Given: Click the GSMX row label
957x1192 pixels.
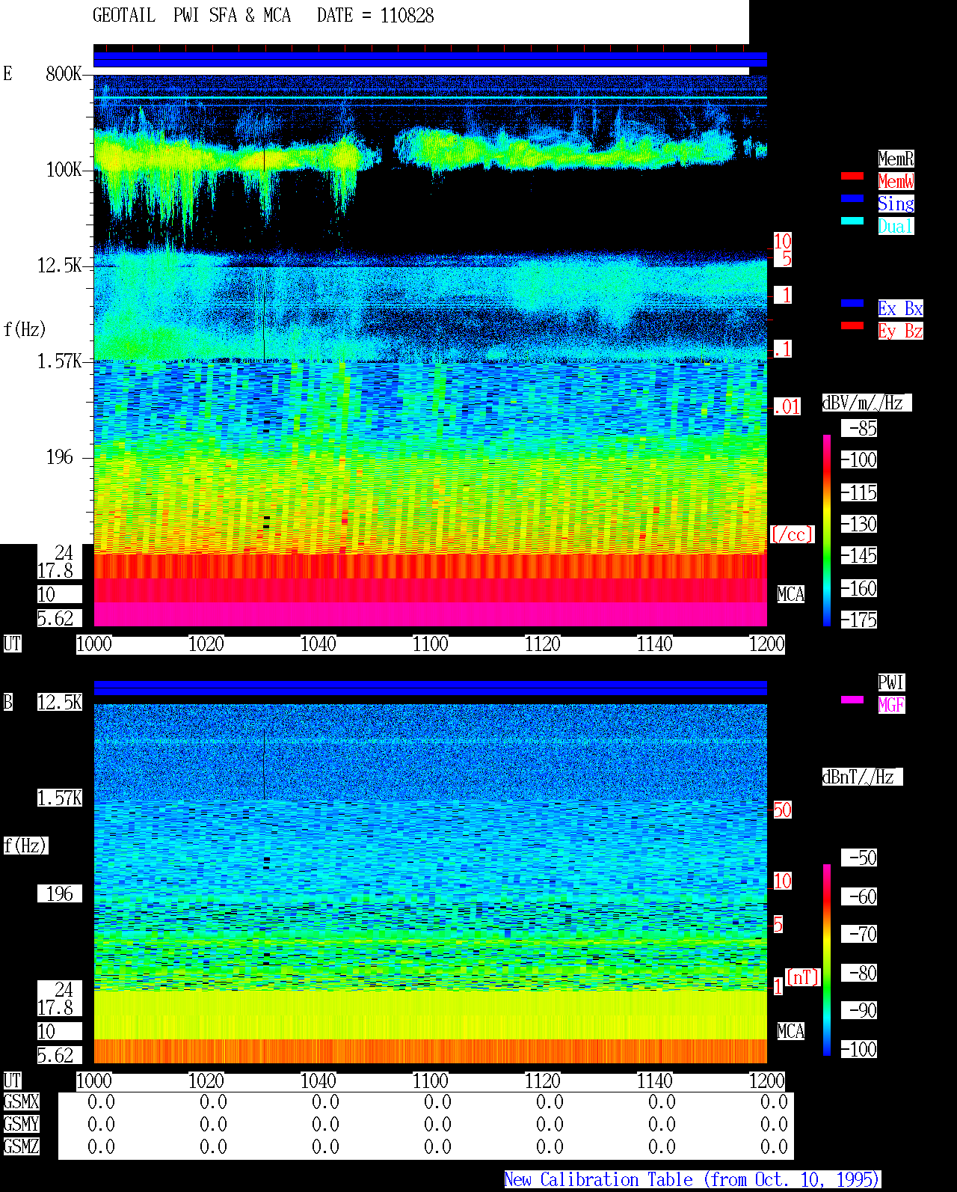Looking at the screenshot, I should [x=21, y=1101].
